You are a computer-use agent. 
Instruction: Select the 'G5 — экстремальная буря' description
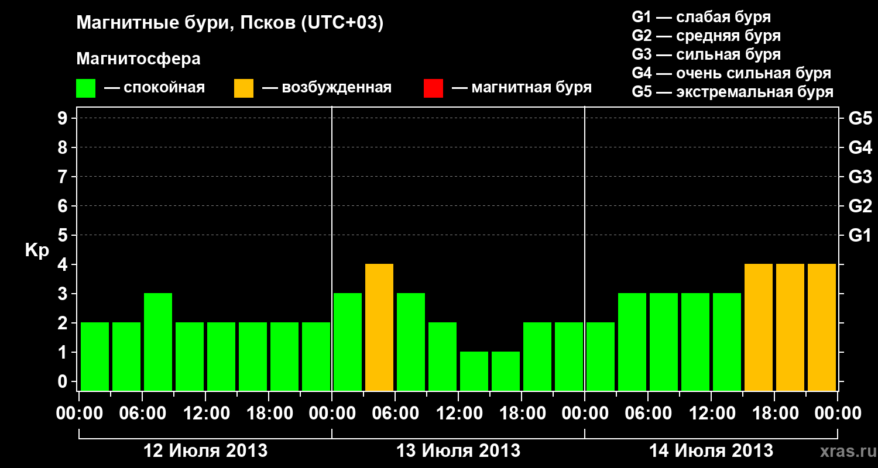733,92
